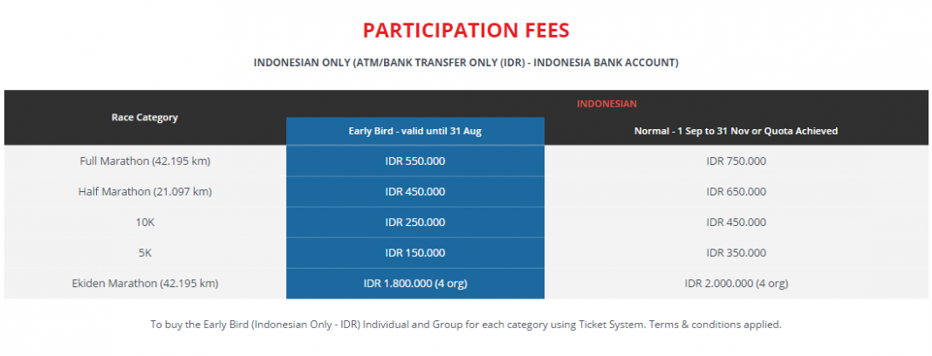Select the Full Marathon (42.195 km) row label
The image size is (932, 356).
point(145,161)
